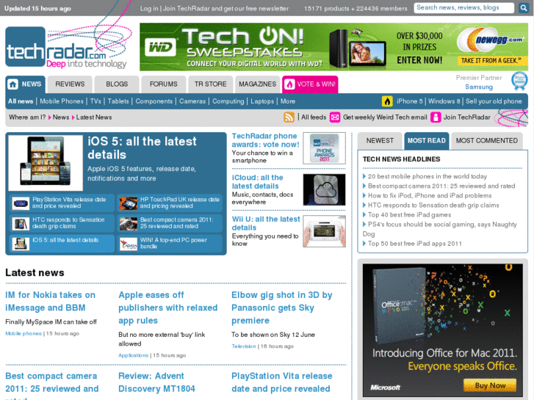Open the Reviews tab

point(70,84)
